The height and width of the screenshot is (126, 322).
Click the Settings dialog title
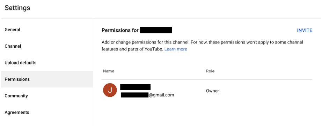[x=17, y=8]
